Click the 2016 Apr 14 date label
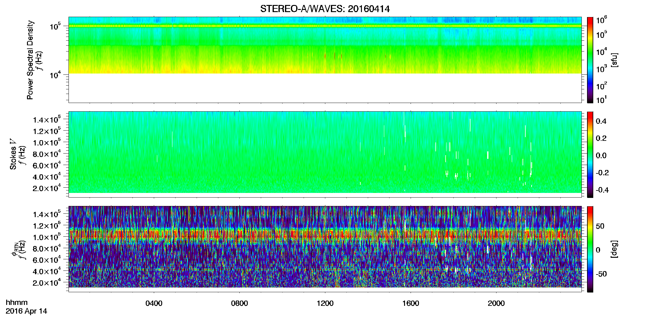Viewport: 650px width, 335px height. (x=26, y=311)
